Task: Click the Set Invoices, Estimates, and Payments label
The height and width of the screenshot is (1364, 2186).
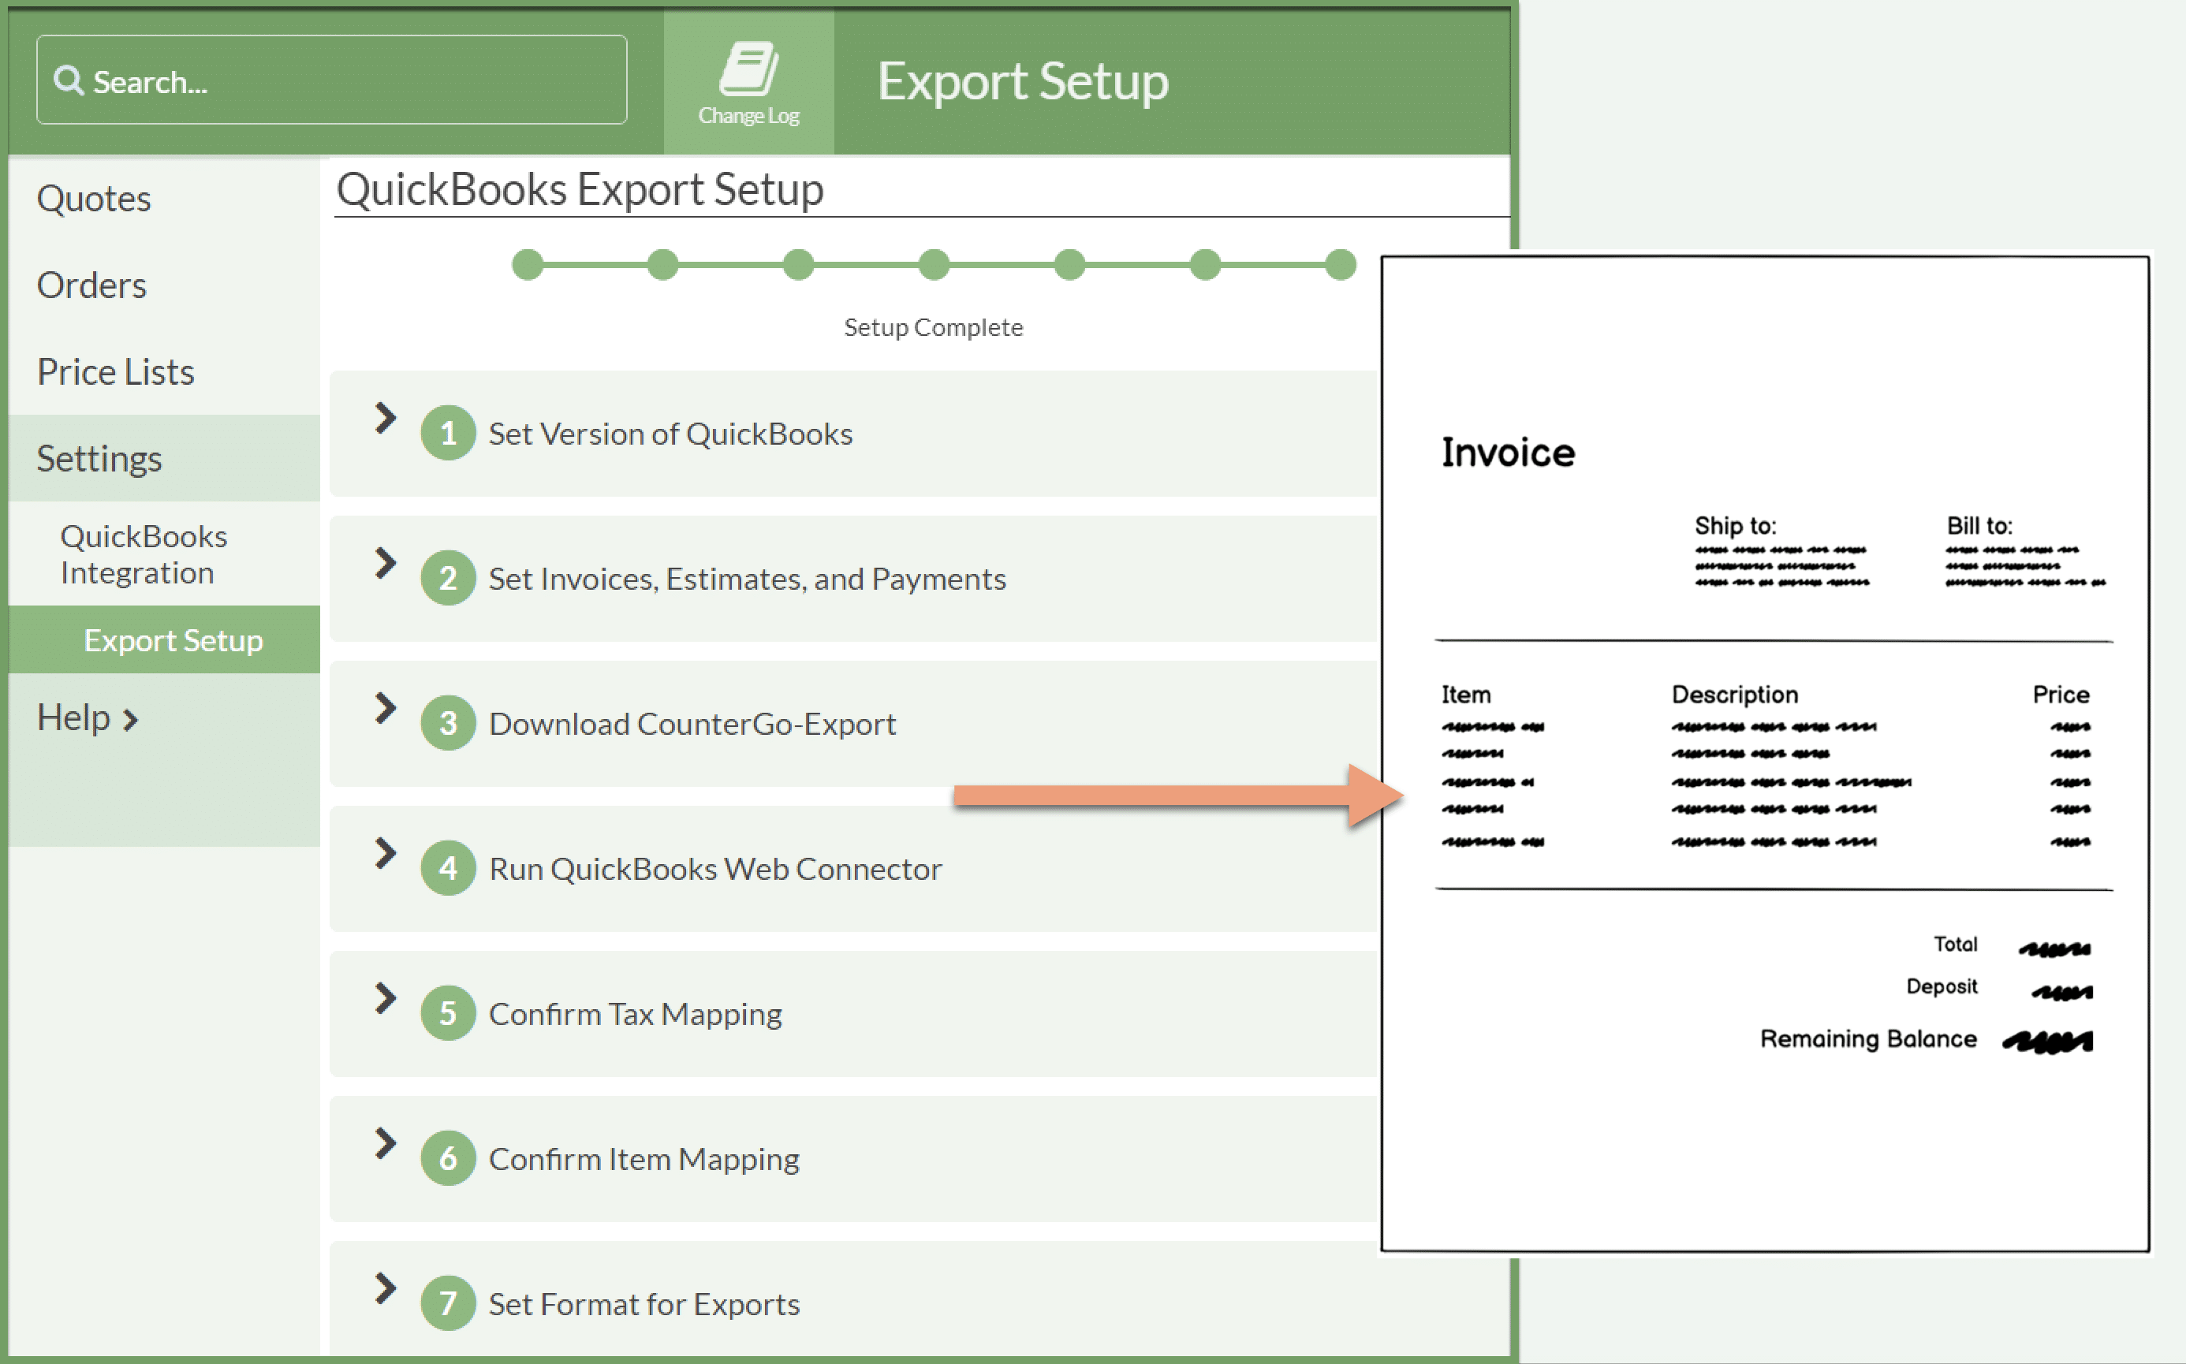Action: coord(747,580)
